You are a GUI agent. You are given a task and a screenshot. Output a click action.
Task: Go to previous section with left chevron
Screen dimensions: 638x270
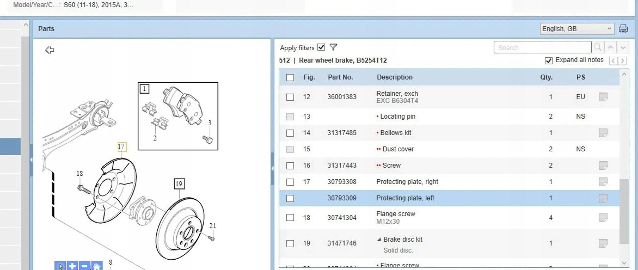(613, 61)
